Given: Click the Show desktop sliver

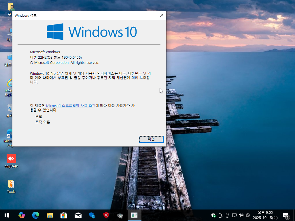Looking at the screenshot, I should pos(294,215).
